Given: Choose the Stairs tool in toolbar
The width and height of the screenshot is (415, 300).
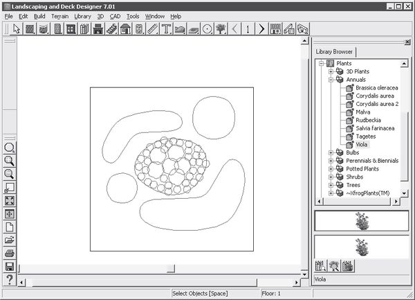Looking at the screenshot, I should pyautogui.click(x=111, y=29).
